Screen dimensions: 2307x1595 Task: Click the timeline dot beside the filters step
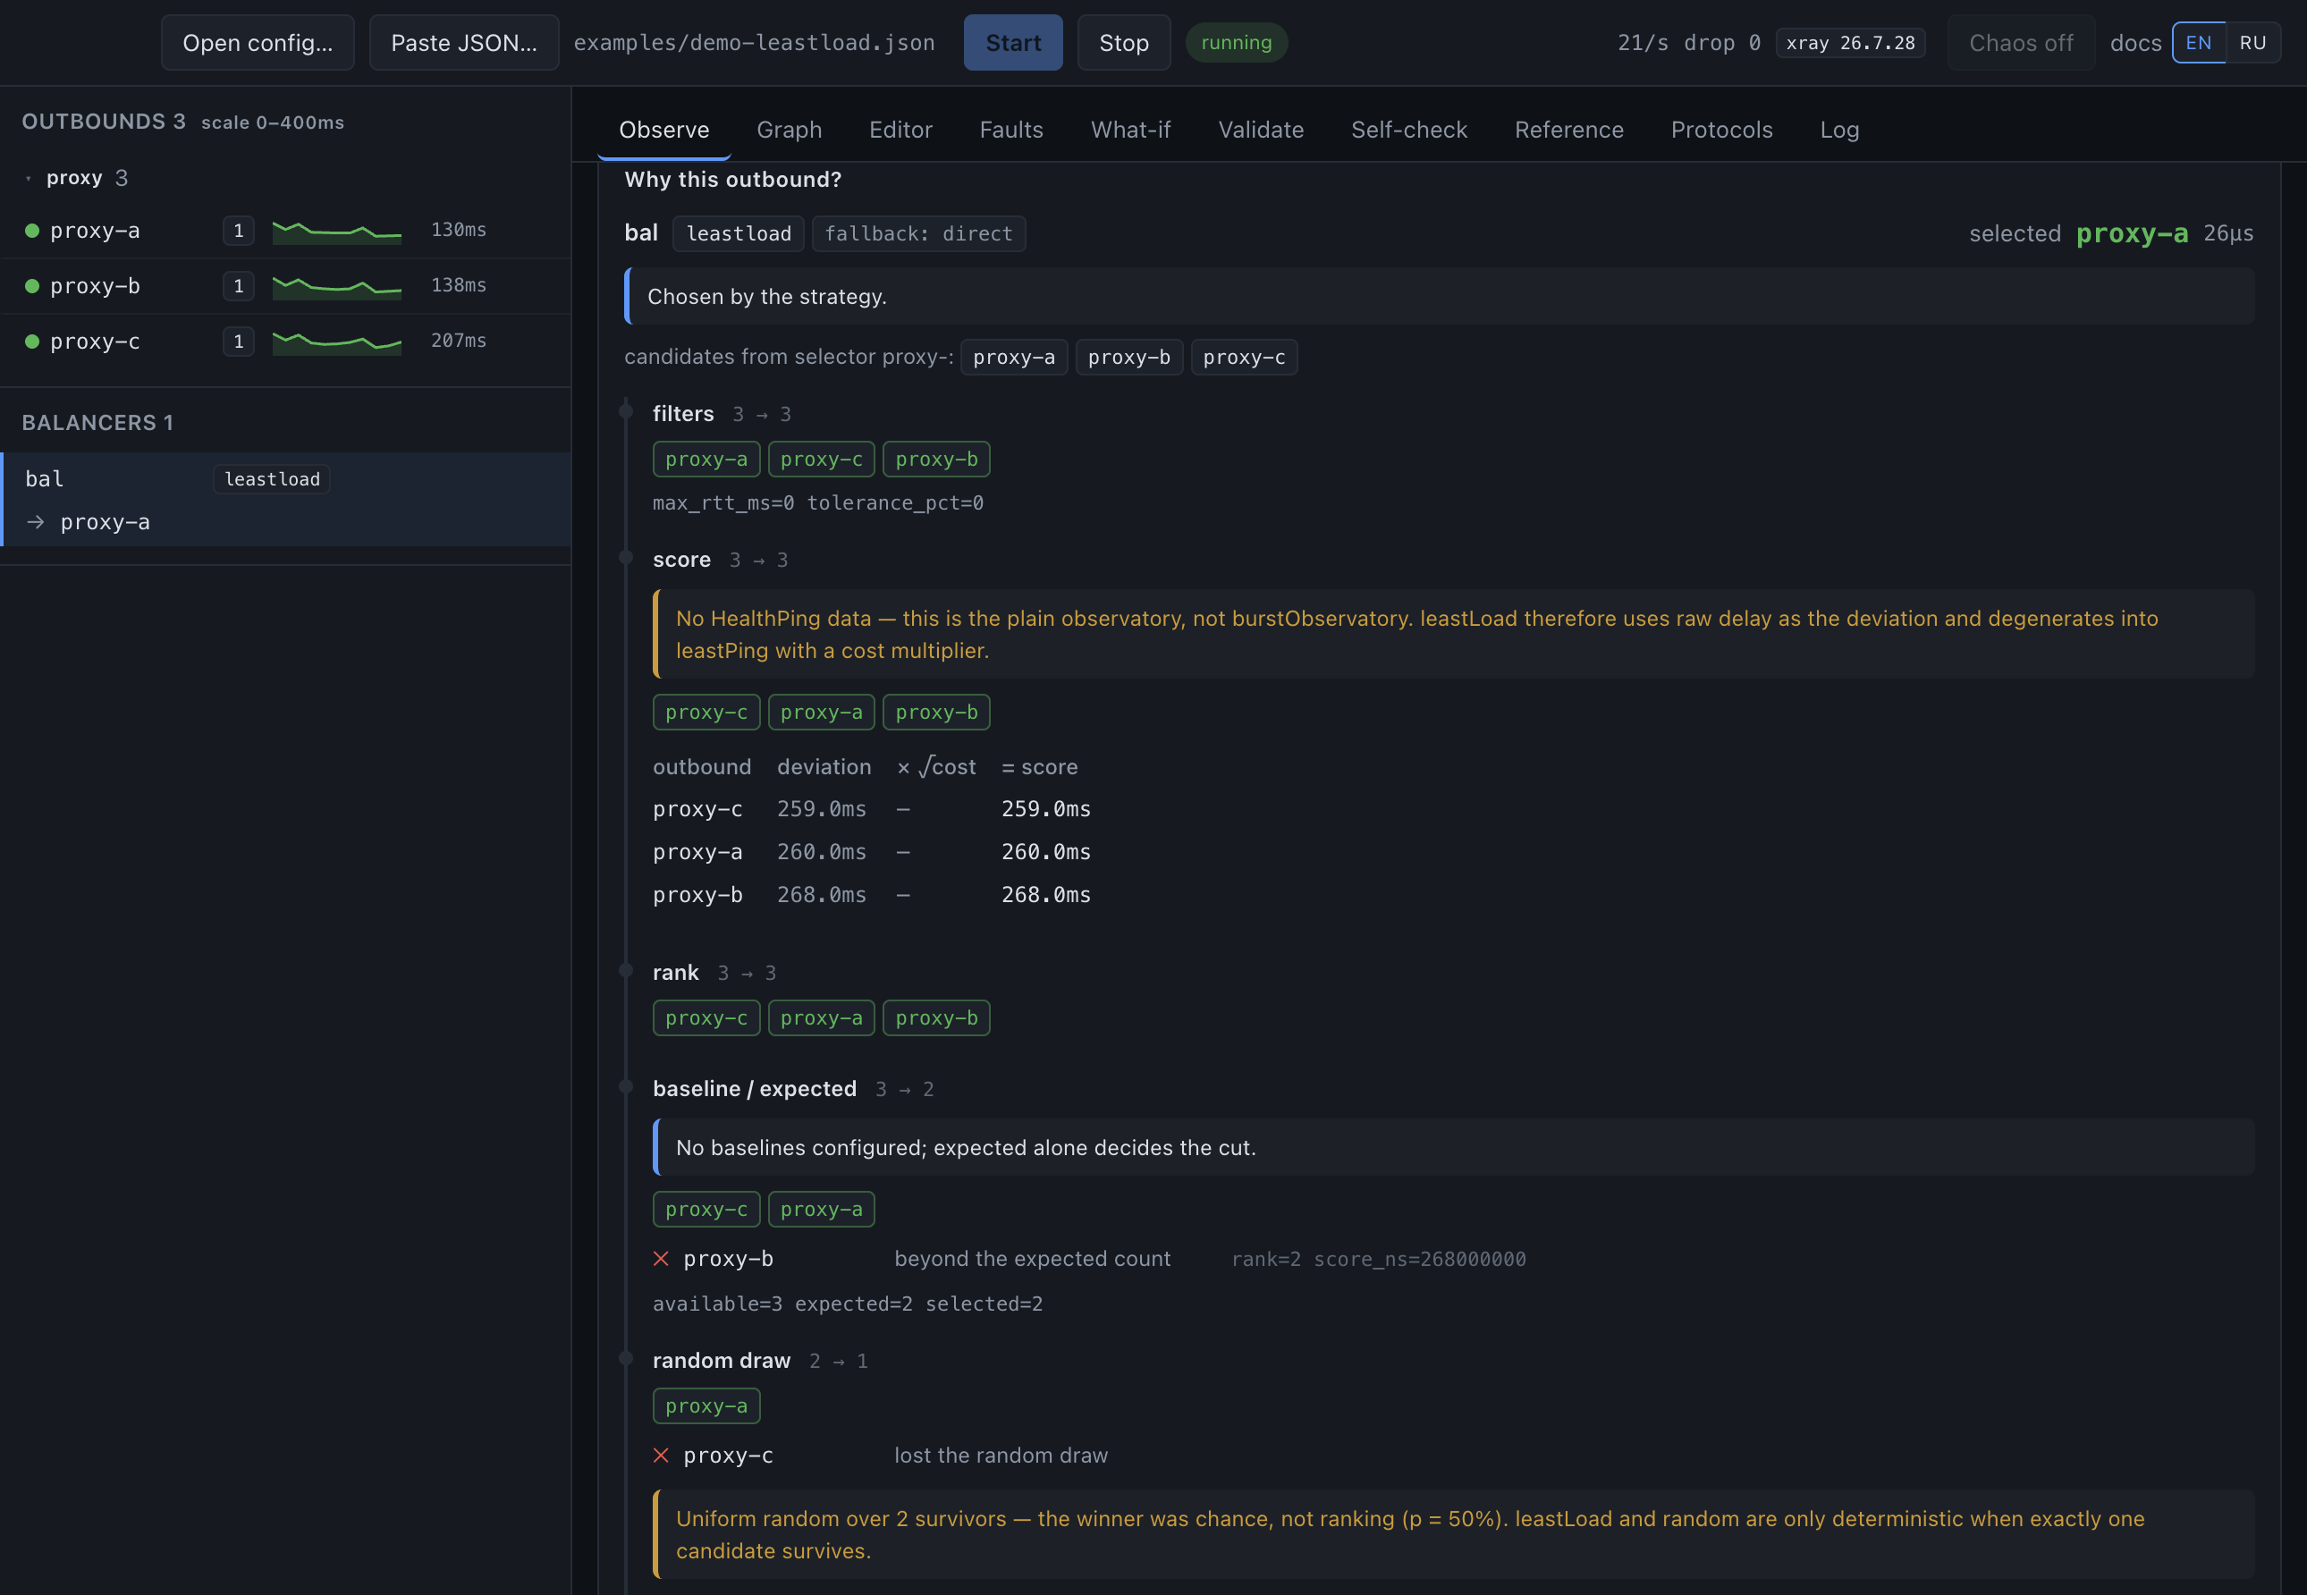pyautogui.click(x=627, y=412)
